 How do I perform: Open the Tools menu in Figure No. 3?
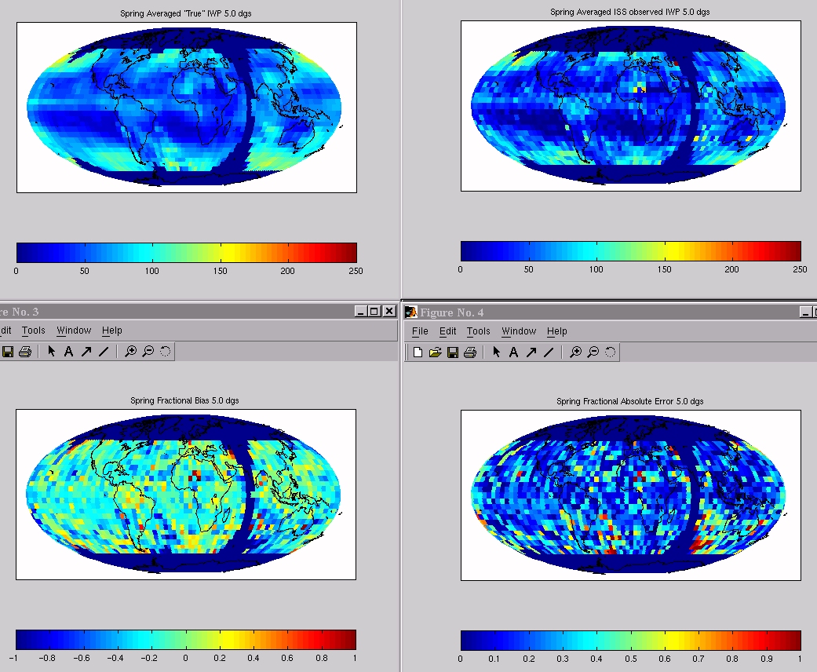click(x=34, y=331)
